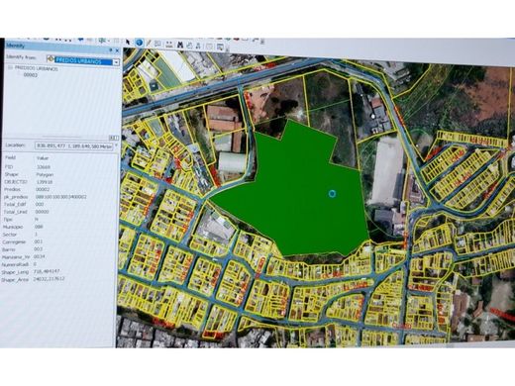The width and height of the screenshot is (515, 386).
Task: Open the Time Slider window
Action: (209, 47)
